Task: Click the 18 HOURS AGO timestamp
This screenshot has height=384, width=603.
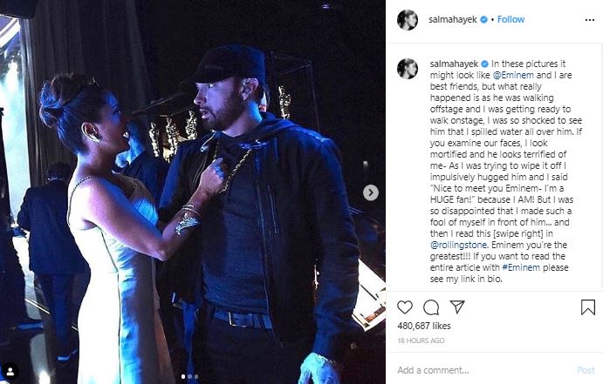Action: coord(421,340)
